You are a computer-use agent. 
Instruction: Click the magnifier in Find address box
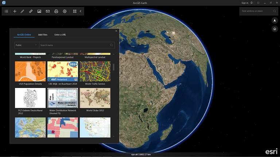click(x=275, y=11)
